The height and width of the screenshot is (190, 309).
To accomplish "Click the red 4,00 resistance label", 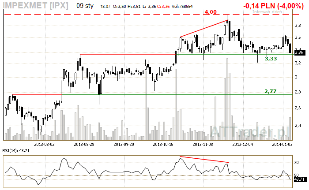I will coord(211,12).
